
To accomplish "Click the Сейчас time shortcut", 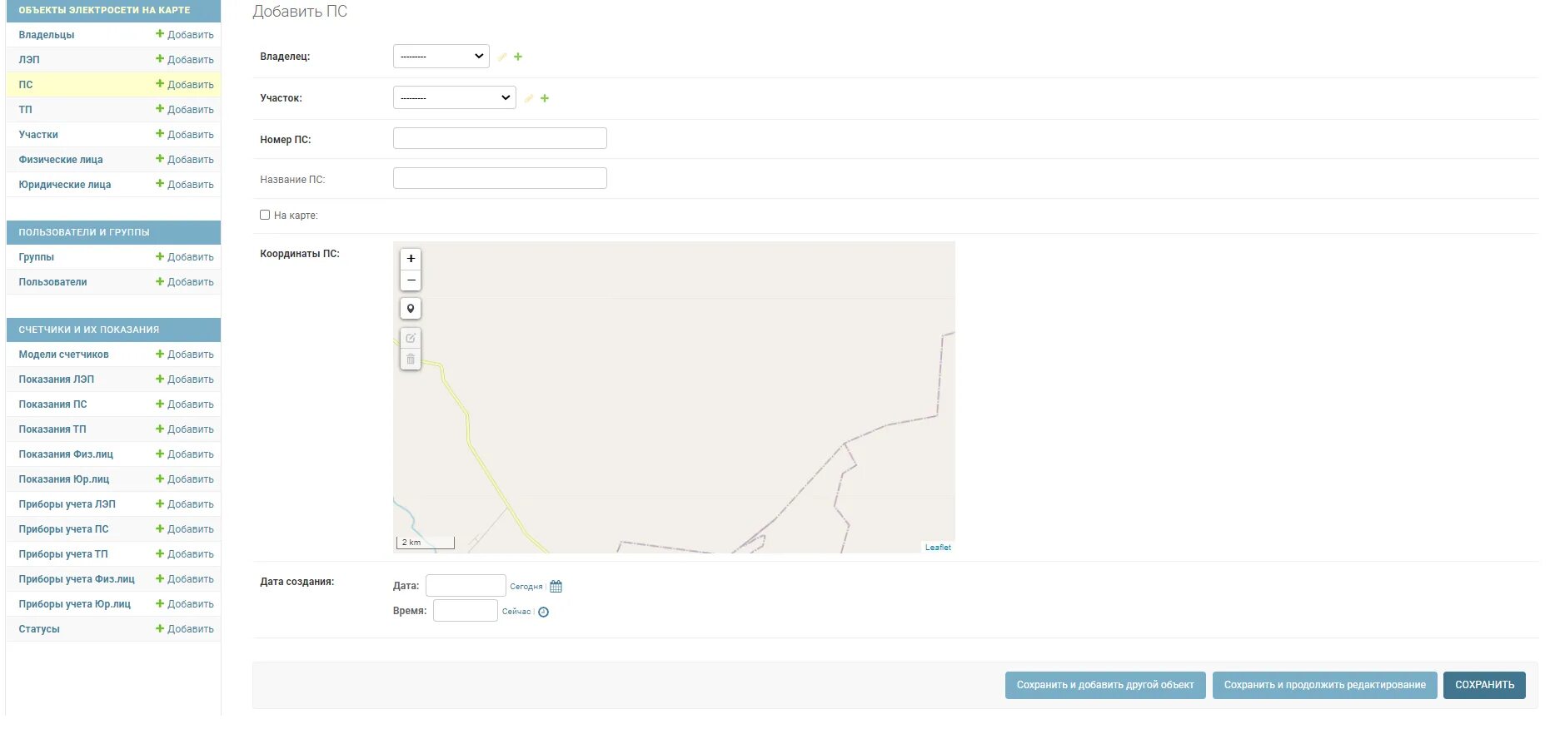I will pos(516,612).
